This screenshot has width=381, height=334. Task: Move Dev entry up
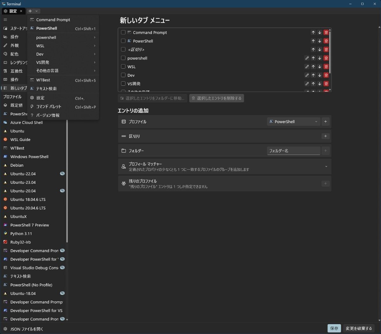point(313,75)
